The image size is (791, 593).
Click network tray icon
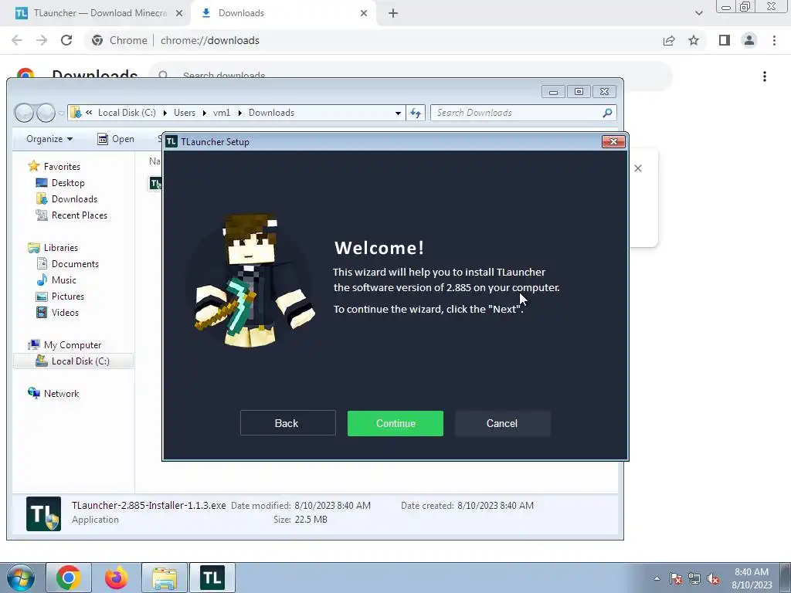click(x=694, y=578)
